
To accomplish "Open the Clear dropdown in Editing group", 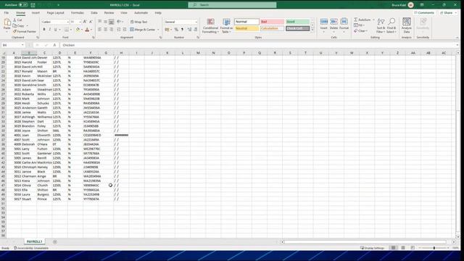I will [x=361, y=30].
